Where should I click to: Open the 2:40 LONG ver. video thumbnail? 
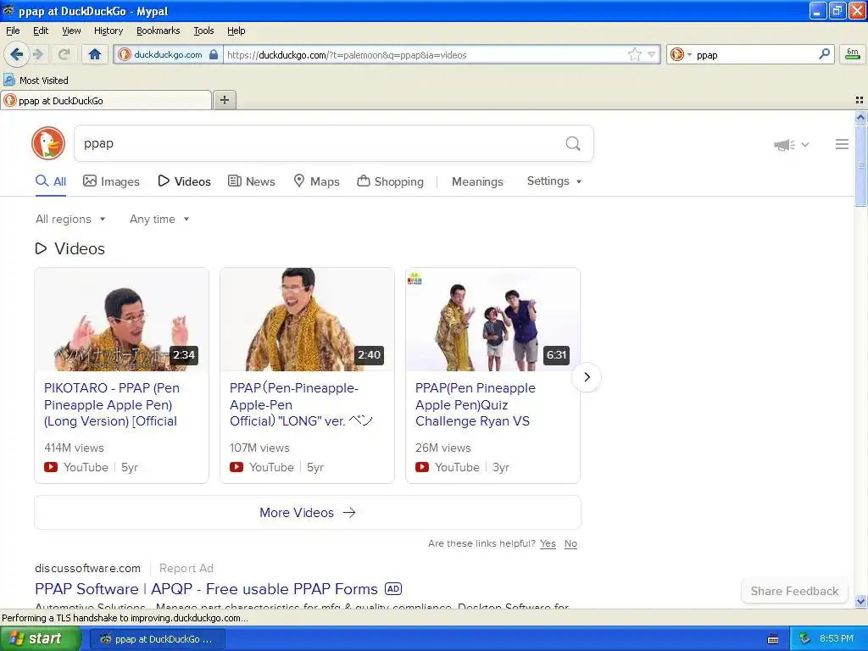[307, 320]
